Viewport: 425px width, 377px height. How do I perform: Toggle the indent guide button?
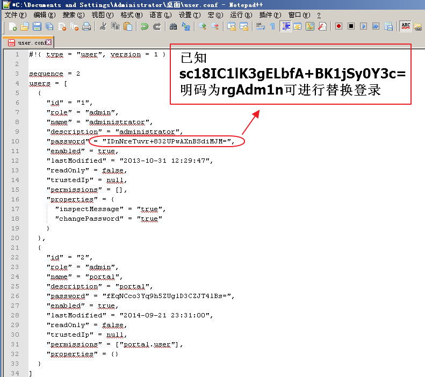pyautogui.click(x=285, y=26)
